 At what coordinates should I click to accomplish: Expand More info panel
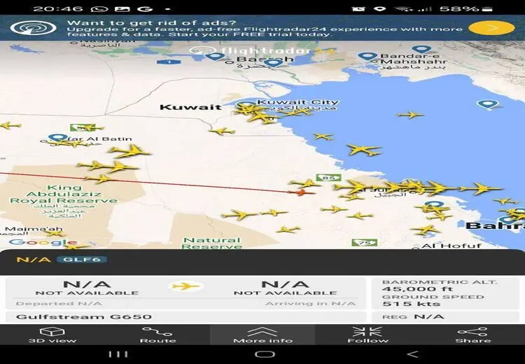click(x=262, y=335)
